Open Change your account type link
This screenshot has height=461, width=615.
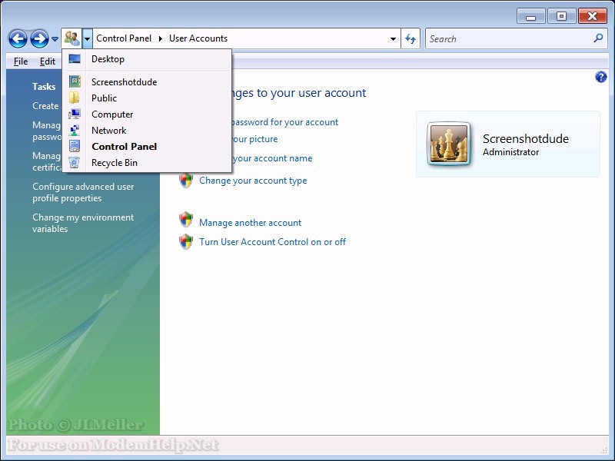(253, 181)
